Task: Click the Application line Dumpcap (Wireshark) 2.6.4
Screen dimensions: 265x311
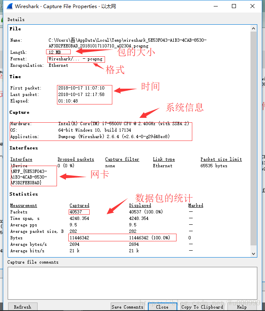Action: tap(114, 136)
